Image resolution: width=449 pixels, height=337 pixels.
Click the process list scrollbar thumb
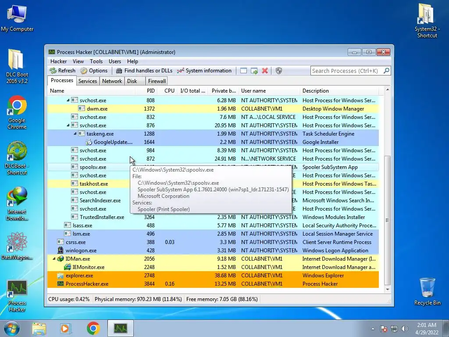pyautogui.click(x=387, y=220)
